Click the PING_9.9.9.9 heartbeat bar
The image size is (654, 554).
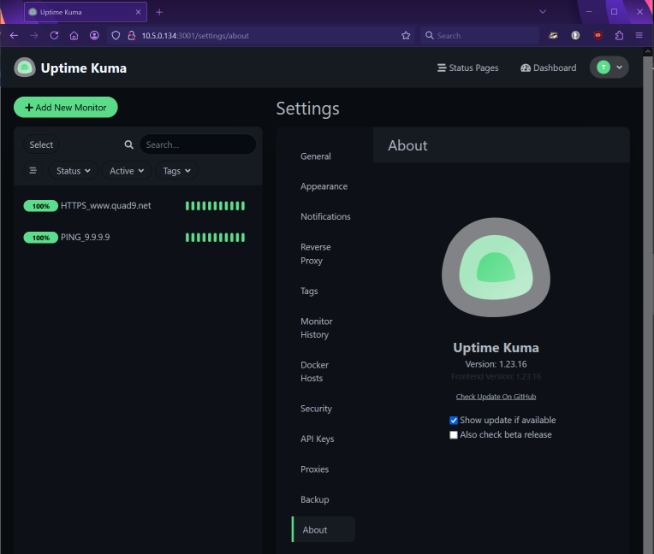(x=215, y=238)
